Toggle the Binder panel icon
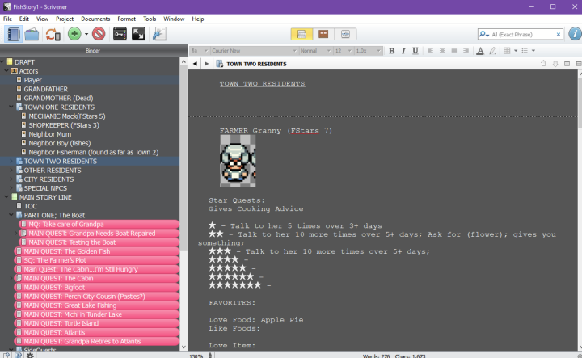 (x=14, y=34)
